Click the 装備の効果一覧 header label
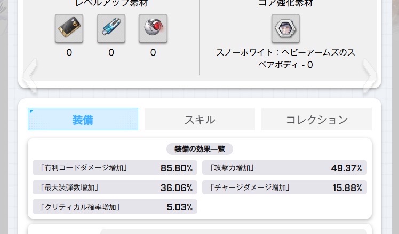This screenshot has width=399, height=234. (199, 149)
